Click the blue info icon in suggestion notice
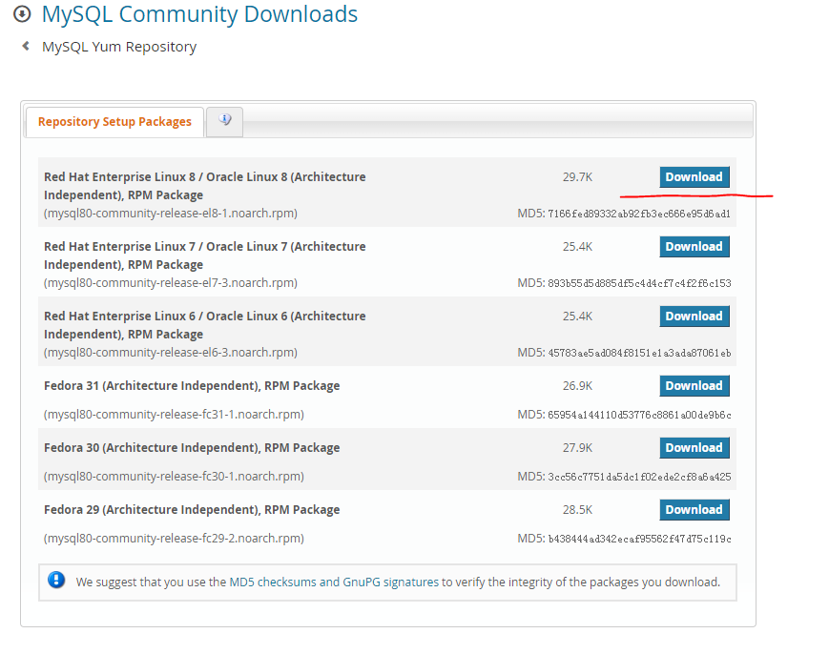The image size is (829, 654). point(56,581)
